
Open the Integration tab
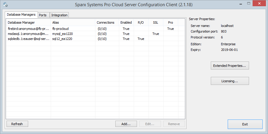pos(59,15)
